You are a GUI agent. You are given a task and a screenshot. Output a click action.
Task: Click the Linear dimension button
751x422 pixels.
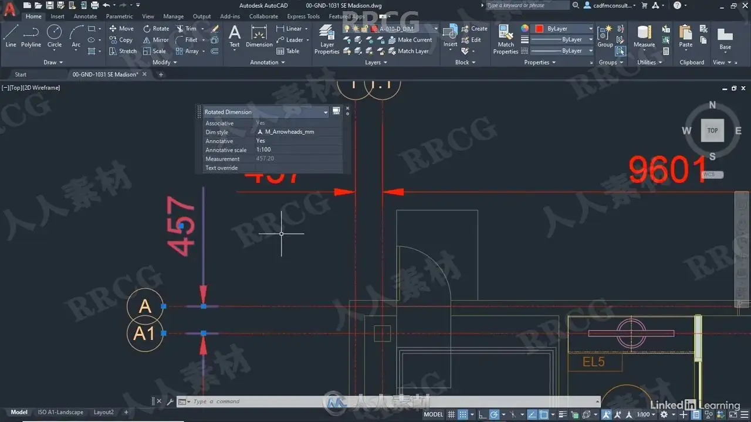(x=289, y=29)
